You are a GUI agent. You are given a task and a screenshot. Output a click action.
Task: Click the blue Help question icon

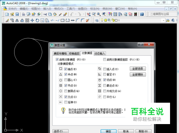pyautogui.click(x=142, y=14)
